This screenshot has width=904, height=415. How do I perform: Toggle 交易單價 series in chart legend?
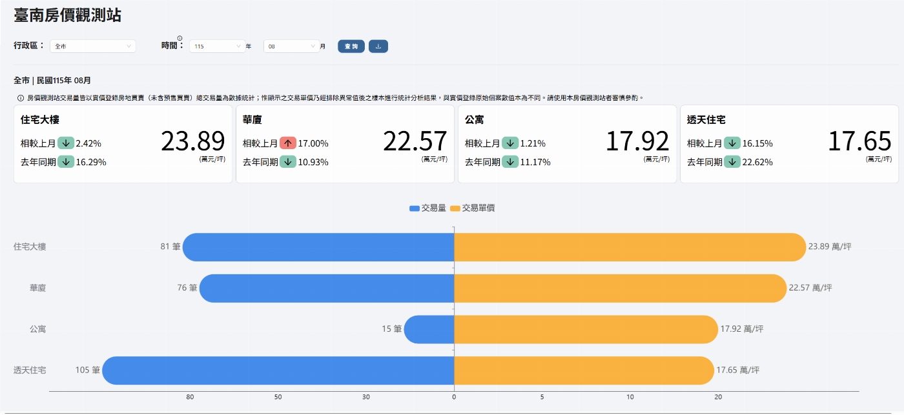(472, 208)
